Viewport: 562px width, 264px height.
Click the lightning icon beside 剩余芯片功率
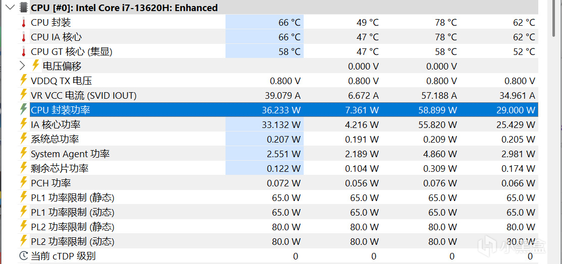pyautogui.click(x=24, y=168)
